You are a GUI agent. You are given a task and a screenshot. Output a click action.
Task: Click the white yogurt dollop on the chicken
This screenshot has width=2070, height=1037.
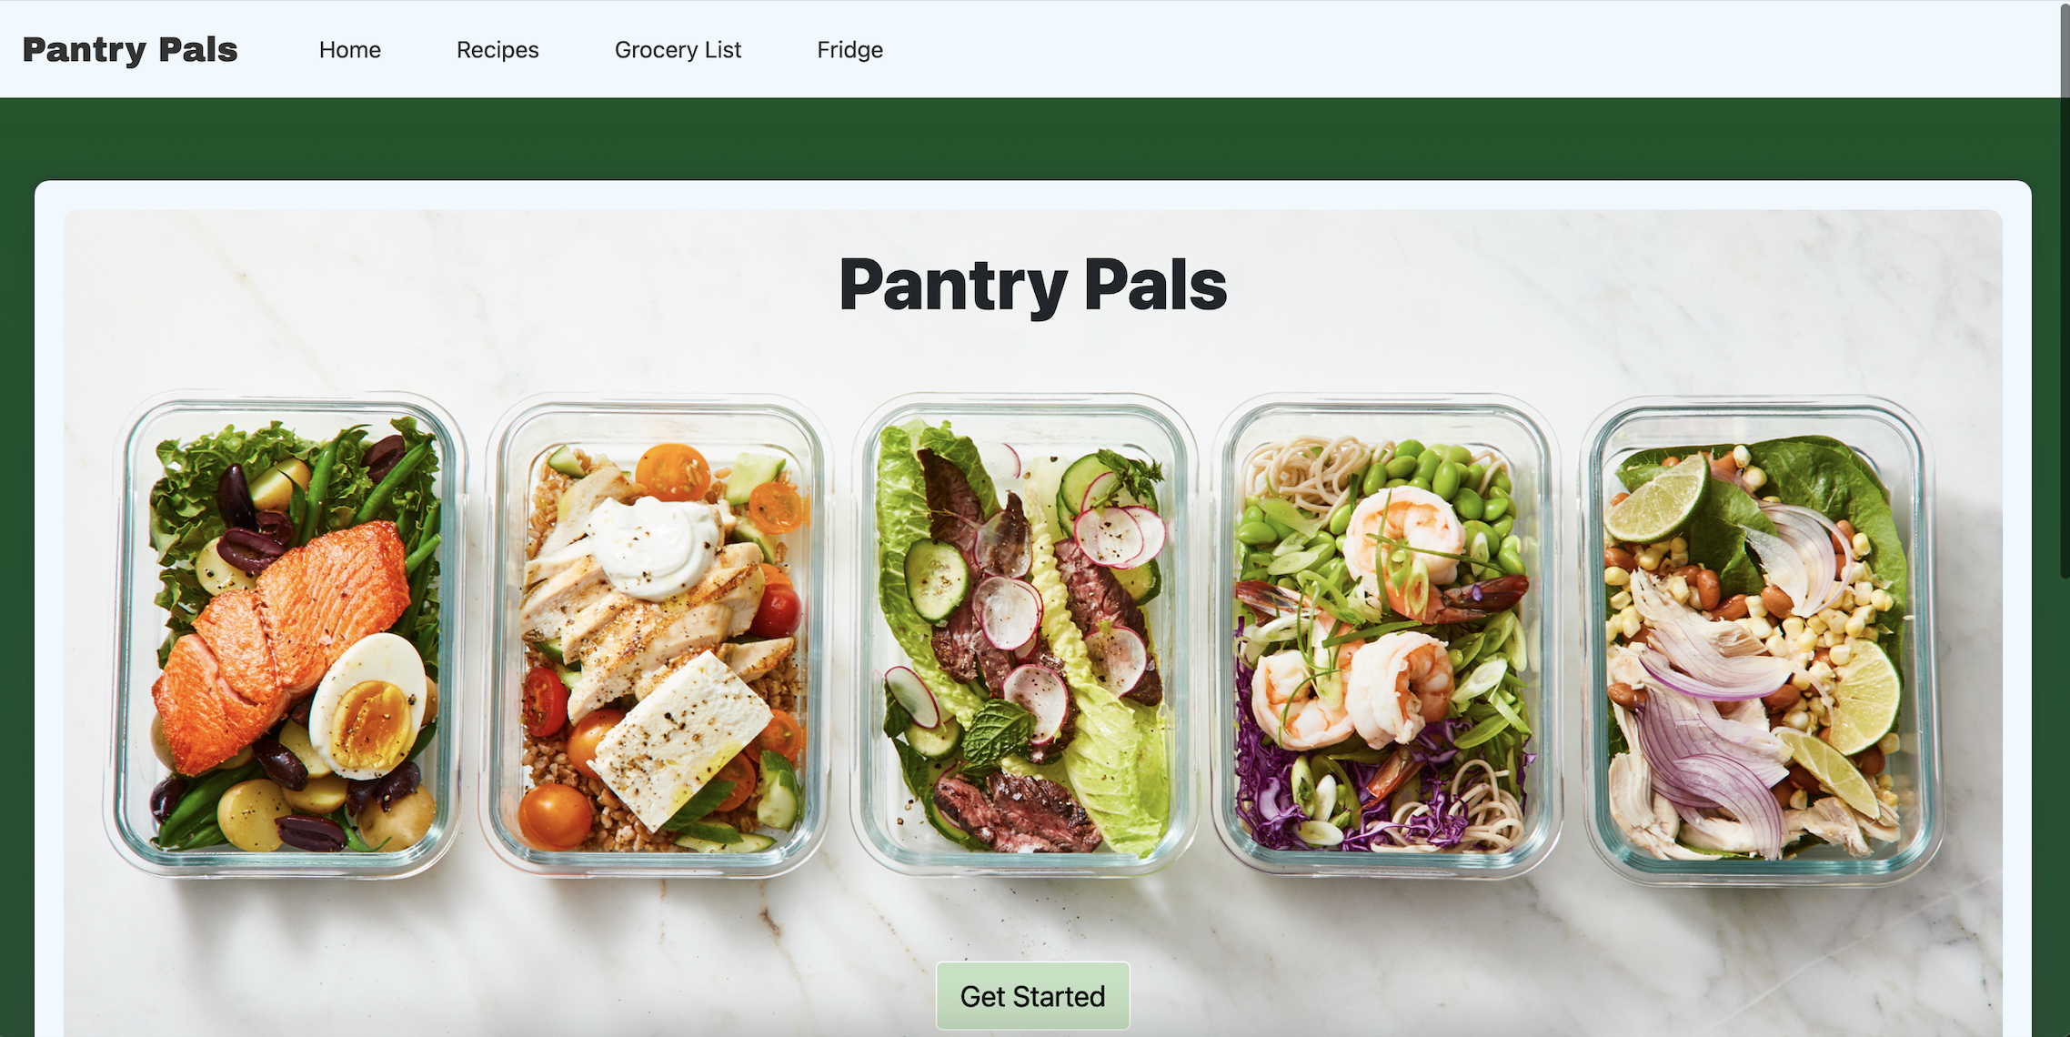pos(653,548)
